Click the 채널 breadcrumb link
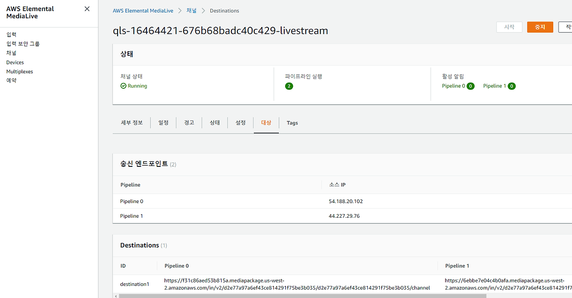The image size is (572, 298). point(191,11)
